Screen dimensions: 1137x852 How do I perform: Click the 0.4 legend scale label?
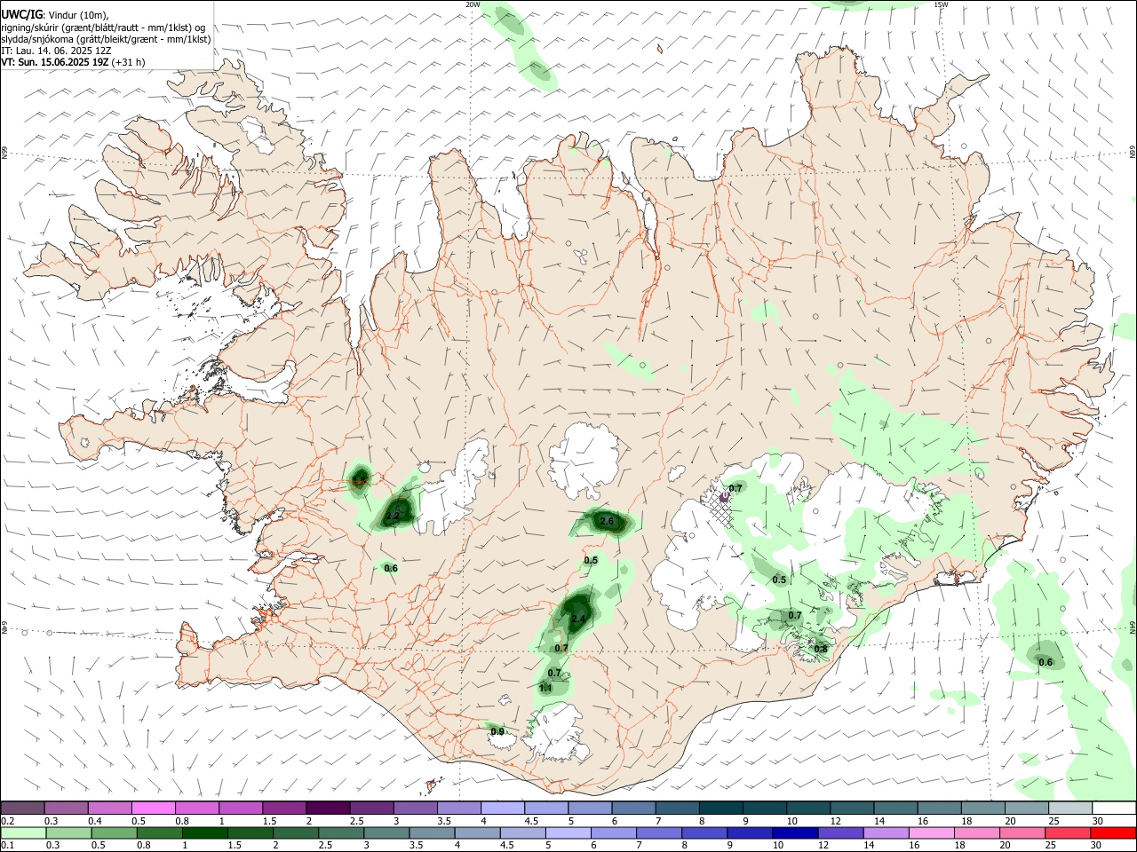point(95,821)
